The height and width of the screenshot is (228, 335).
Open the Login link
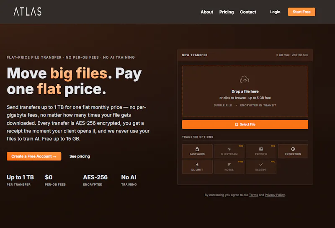[x=275, y=12]
